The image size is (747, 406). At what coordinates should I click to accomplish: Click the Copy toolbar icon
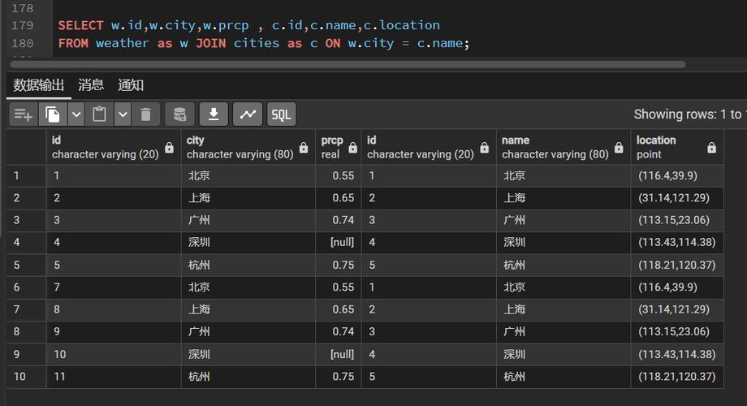(x=53, y=114)
